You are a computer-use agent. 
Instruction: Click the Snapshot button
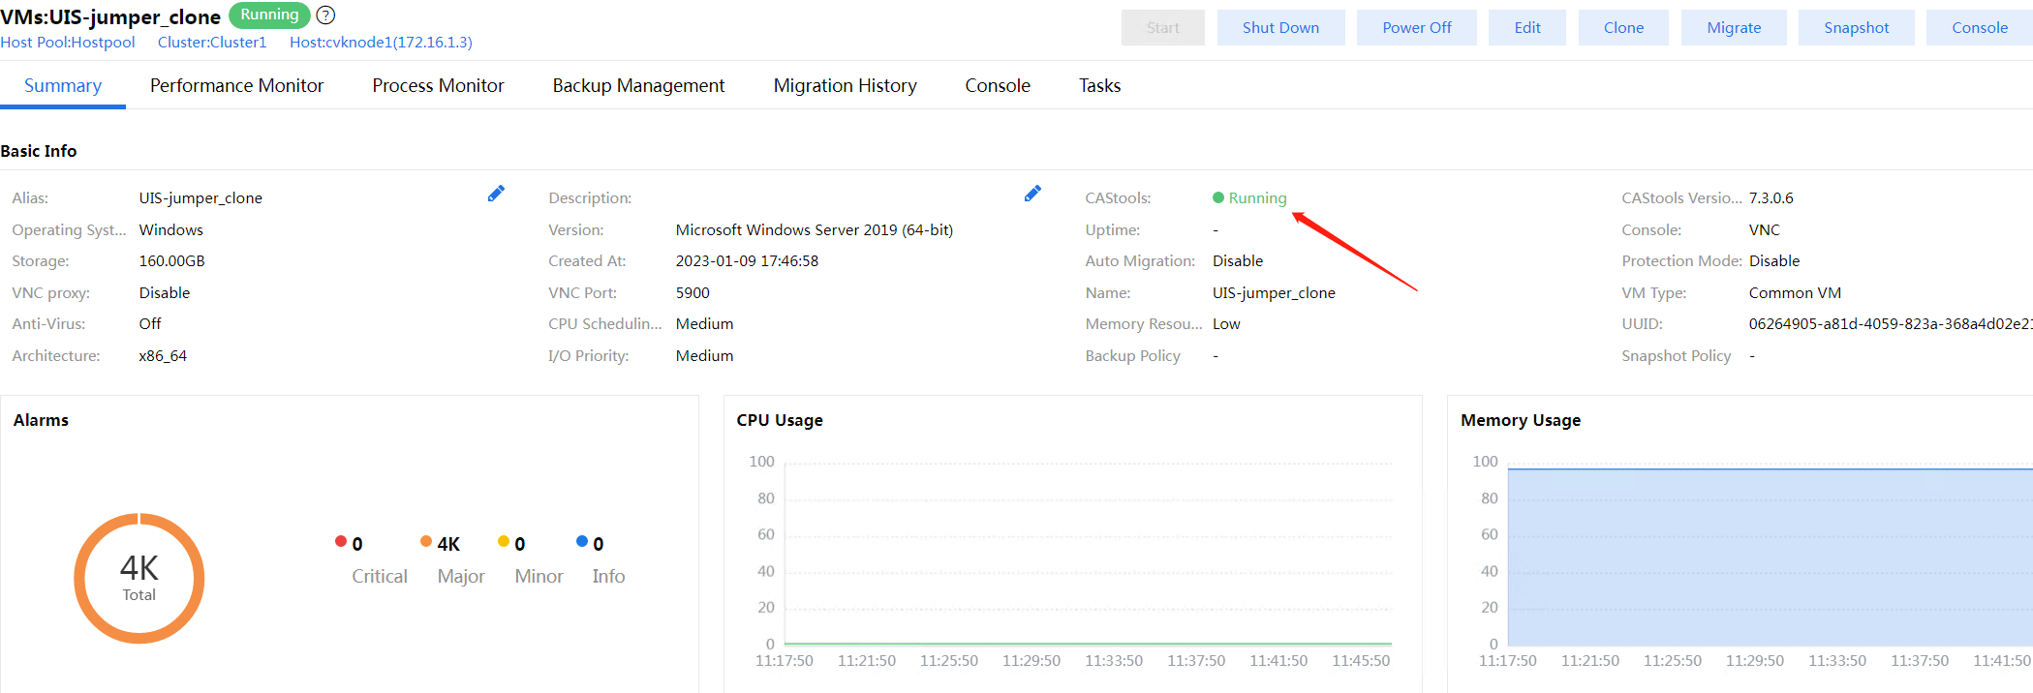1856,28
